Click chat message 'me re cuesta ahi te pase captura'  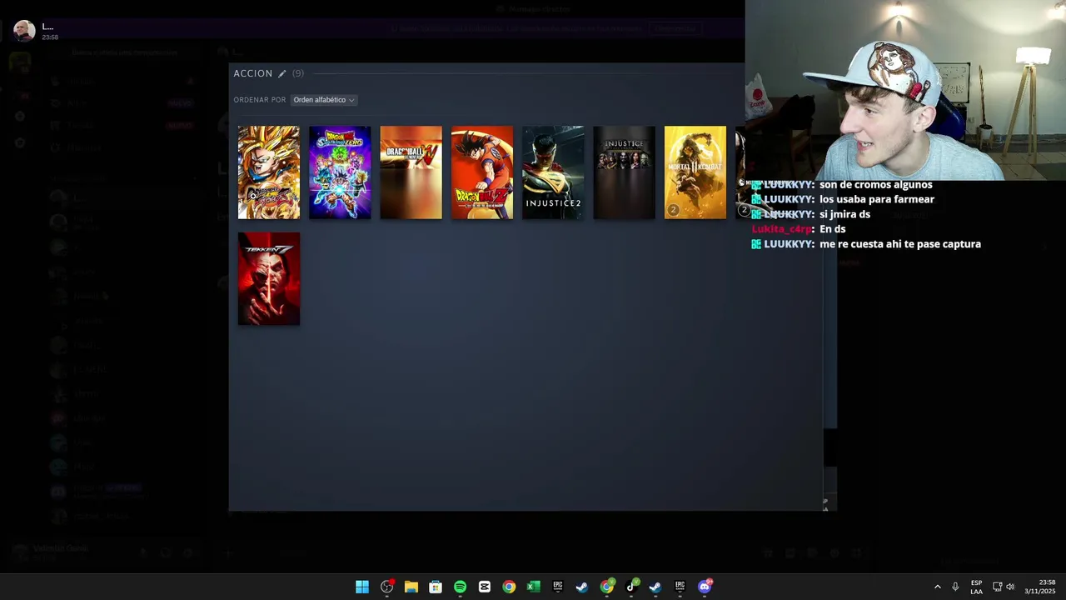(x=900, y=244)
